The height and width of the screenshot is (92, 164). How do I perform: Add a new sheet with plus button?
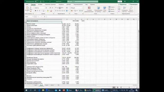[58, 85]
